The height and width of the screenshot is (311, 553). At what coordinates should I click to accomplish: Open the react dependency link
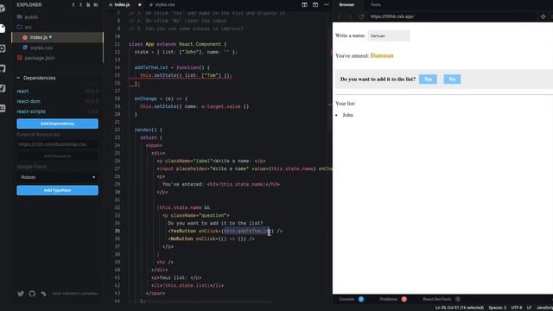[x=22, y=92]
